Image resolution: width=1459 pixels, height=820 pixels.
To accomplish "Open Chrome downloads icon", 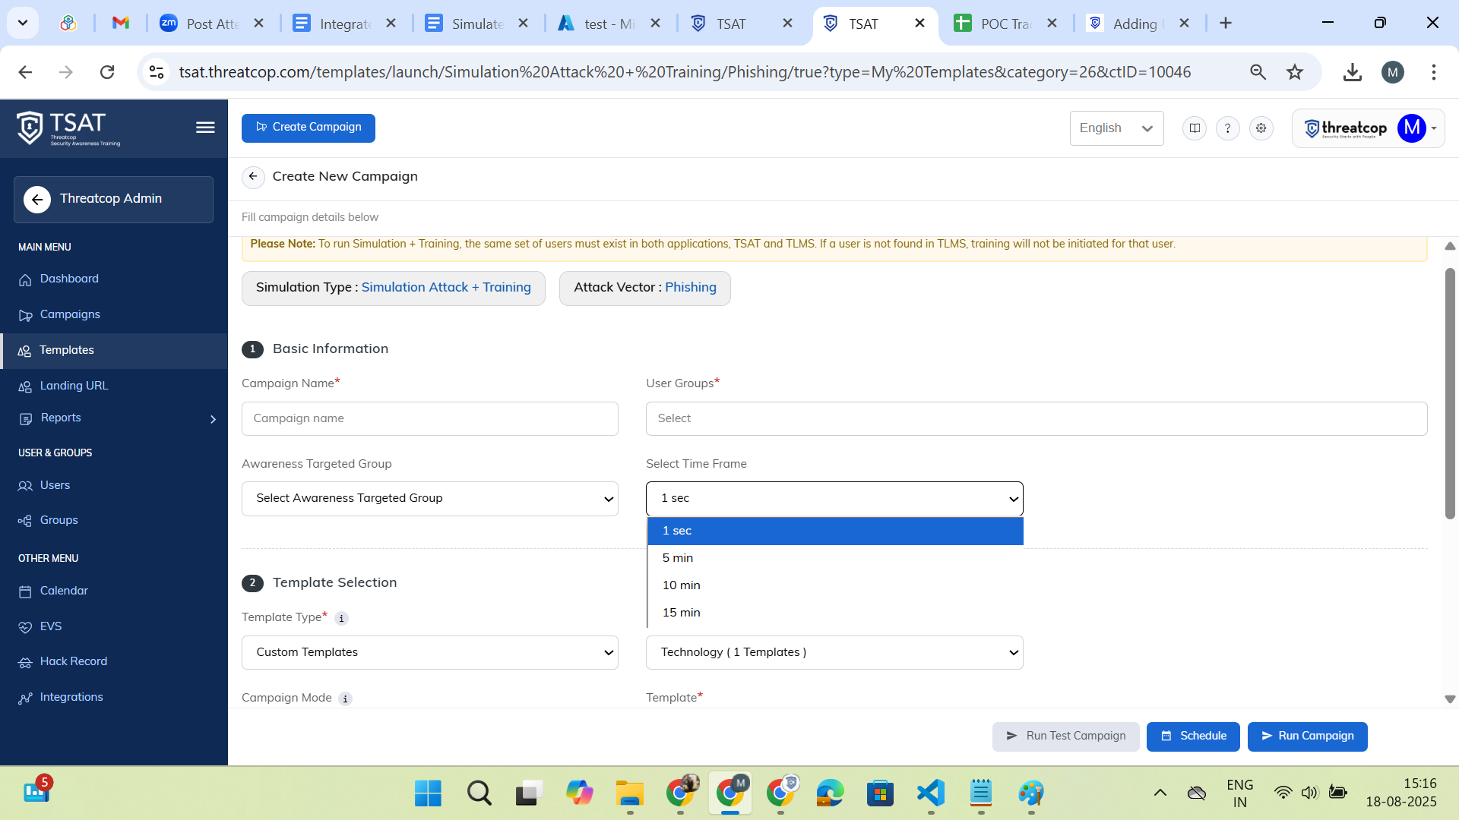I will pos(1352,72).
